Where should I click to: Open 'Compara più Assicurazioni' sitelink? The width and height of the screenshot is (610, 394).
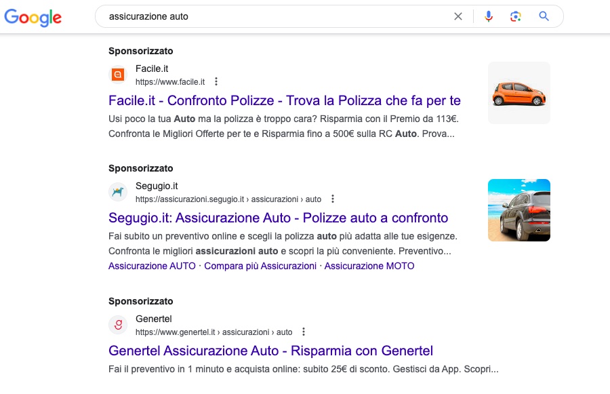[260, 266]
